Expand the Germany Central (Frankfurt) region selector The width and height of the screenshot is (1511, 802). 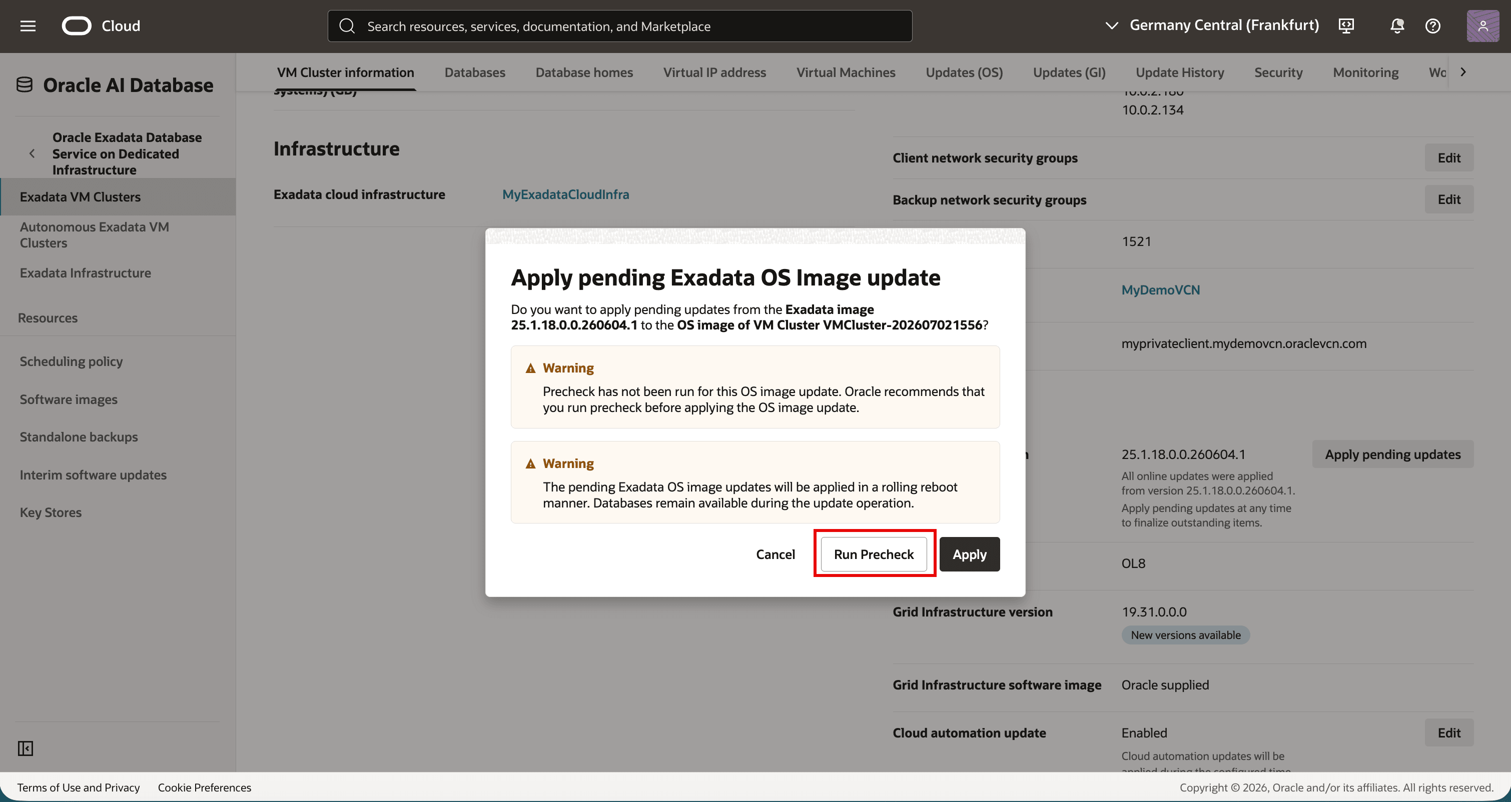pos(1212,25)
